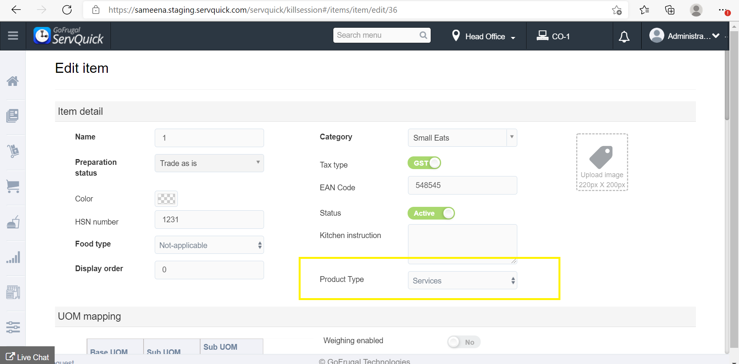Open the hamburger menu icon
739x364 pixels.
(x=13, y=36)
